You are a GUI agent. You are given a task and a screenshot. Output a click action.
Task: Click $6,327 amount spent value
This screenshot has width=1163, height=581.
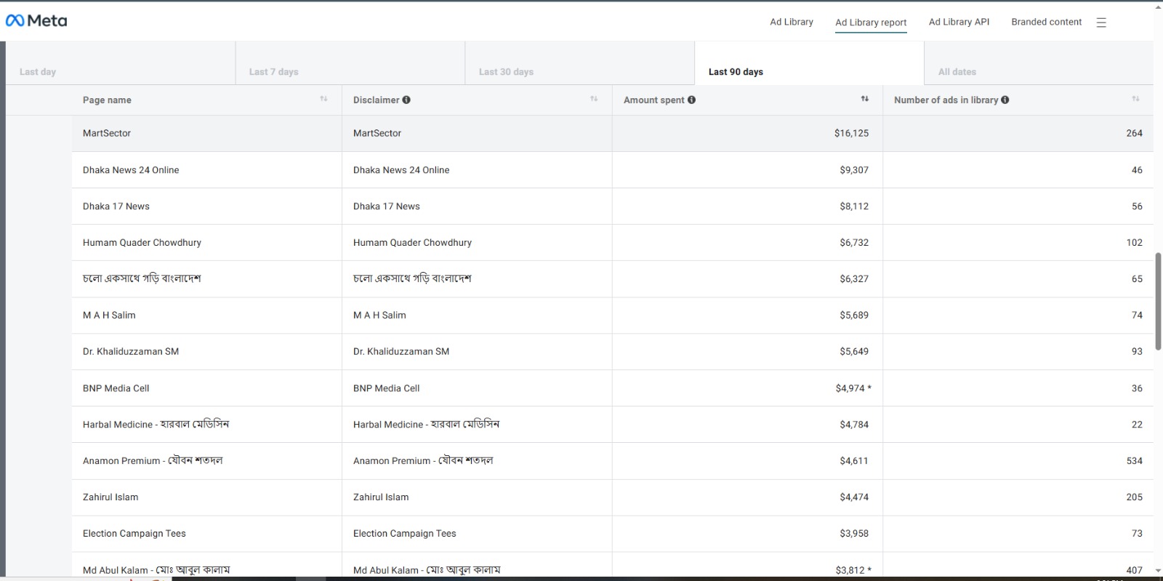click(x=854, y=279)
